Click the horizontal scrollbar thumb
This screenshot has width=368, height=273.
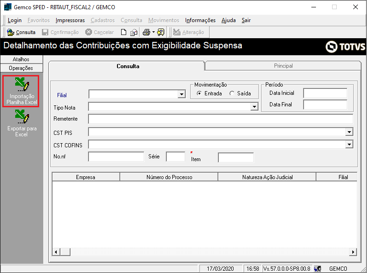pyautogui.click(x=65, y=252)
